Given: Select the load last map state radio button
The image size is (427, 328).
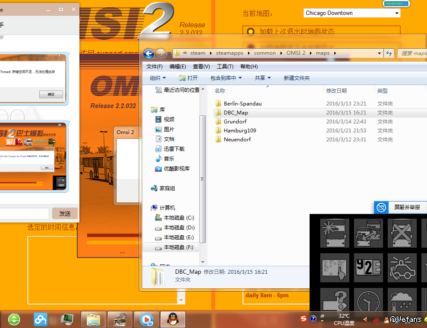Looking at the screenshot, I should (250, 32).
